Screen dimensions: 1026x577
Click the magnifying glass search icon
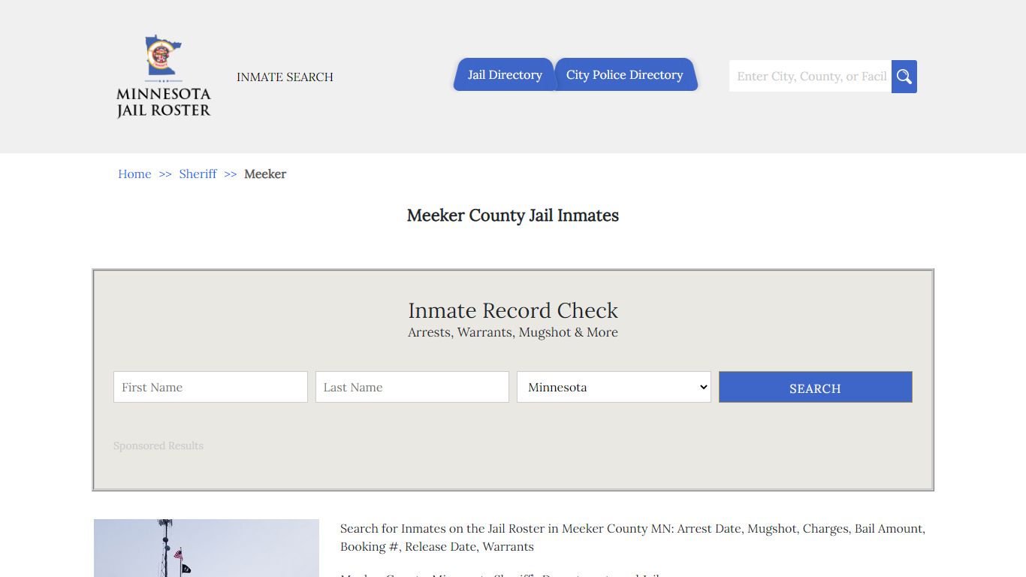[904, 77]
